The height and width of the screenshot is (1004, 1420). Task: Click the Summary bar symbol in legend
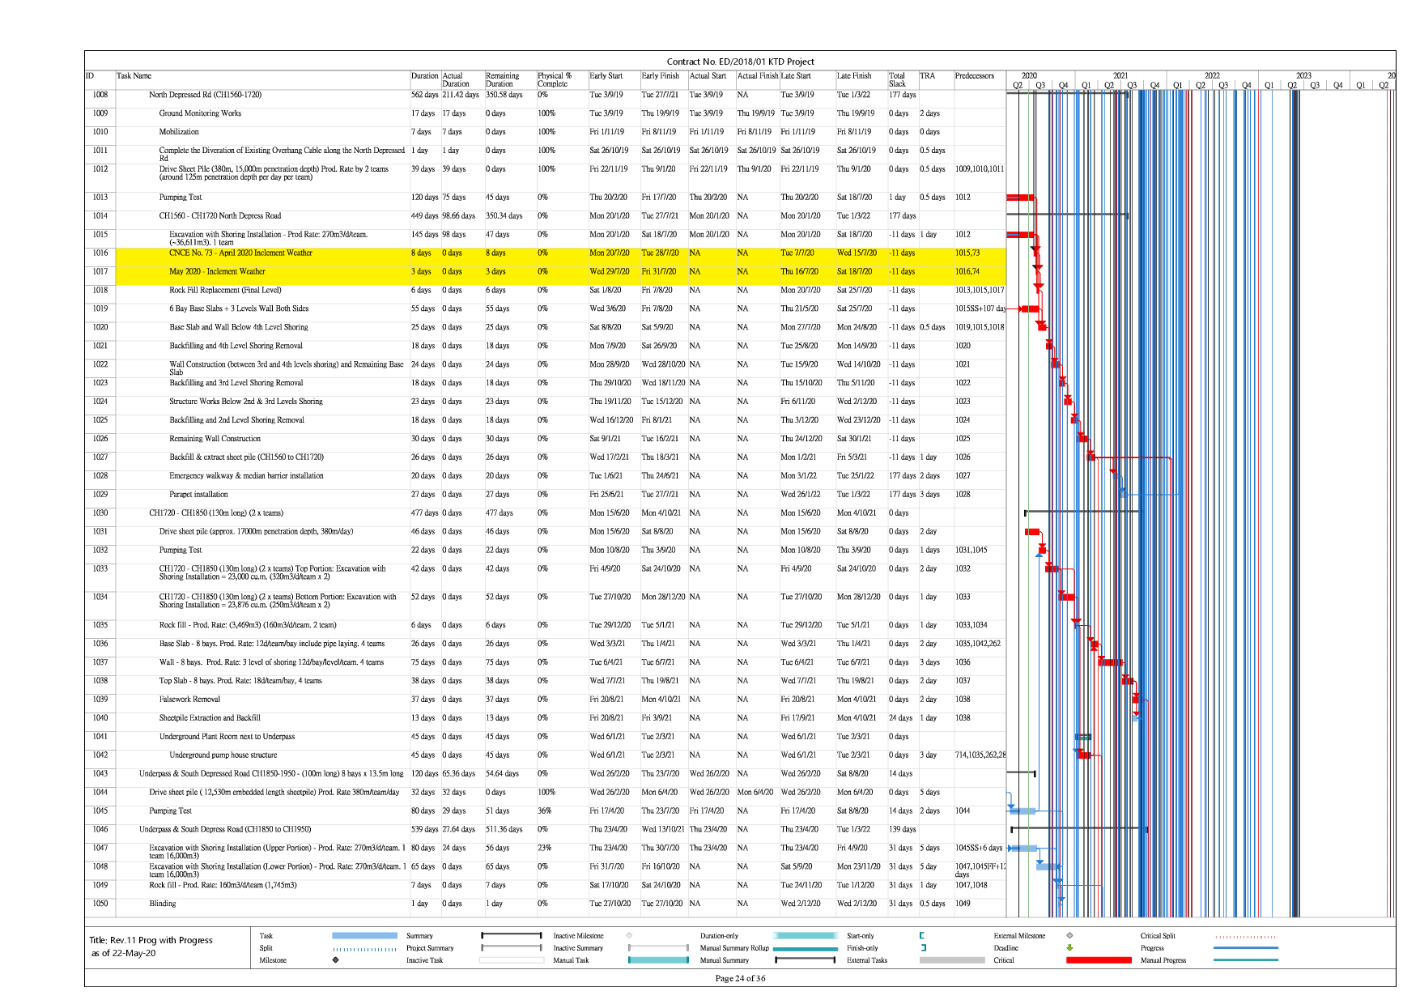point(511,936)
